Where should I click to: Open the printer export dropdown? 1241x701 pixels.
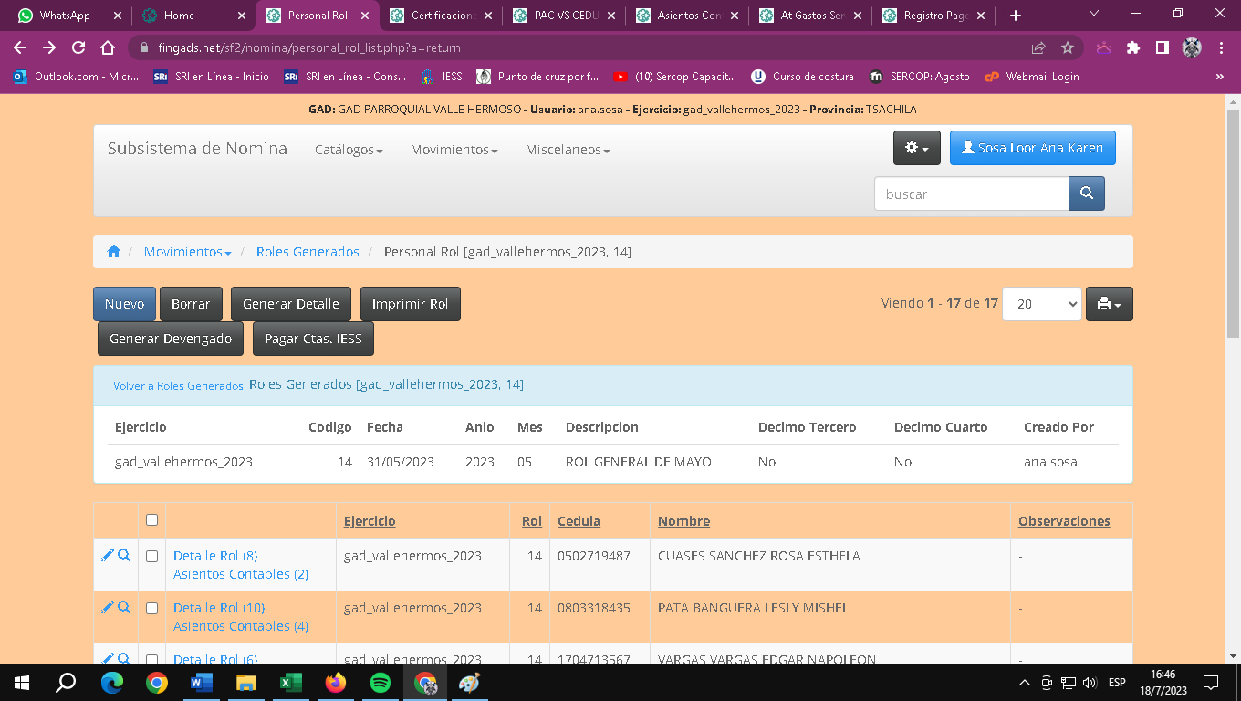1109,304
